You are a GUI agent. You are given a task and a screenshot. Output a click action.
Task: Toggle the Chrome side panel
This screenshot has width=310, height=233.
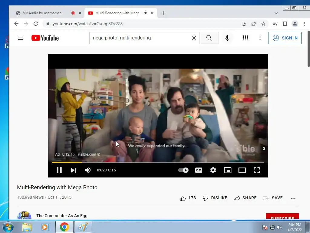point(285,24)
